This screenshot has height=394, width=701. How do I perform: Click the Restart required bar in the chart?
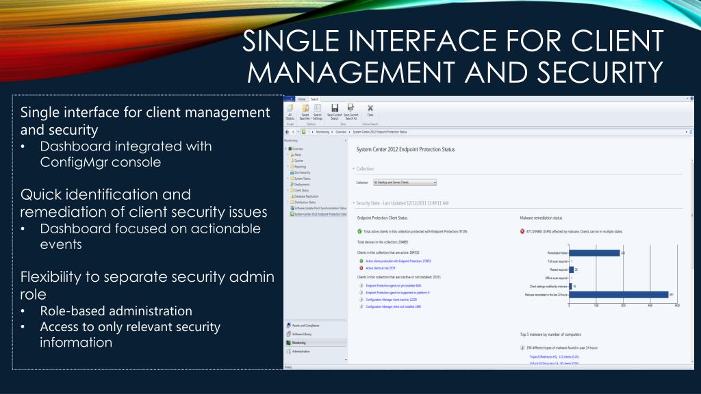click(x=572, y=270)
